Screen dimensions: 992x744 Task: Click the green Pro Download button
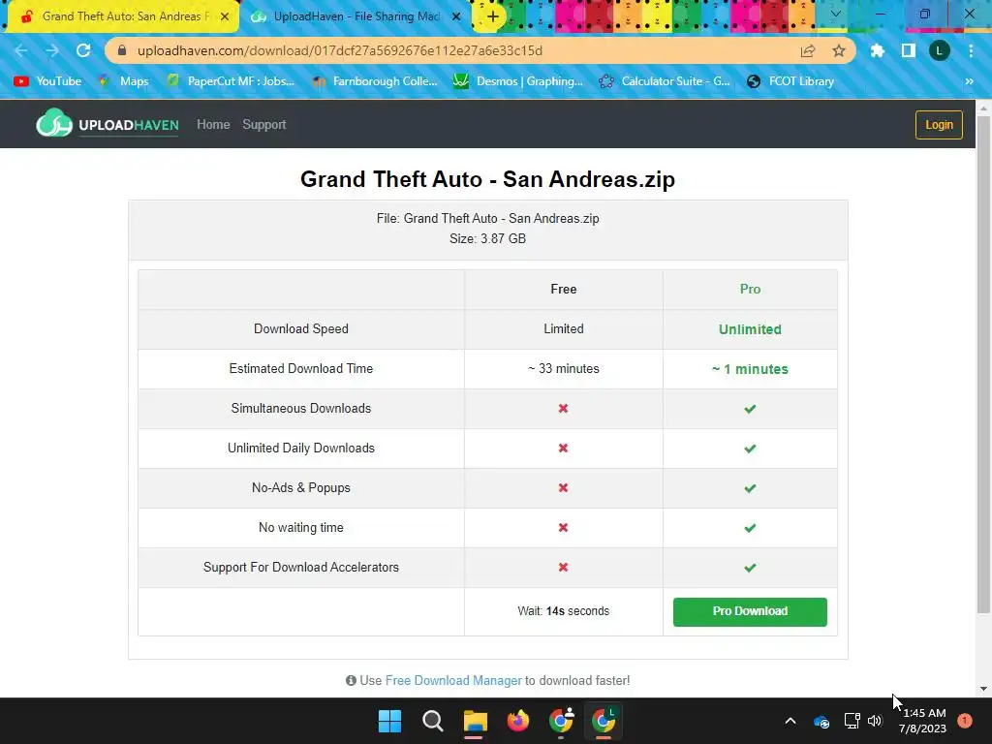point(750,612)
